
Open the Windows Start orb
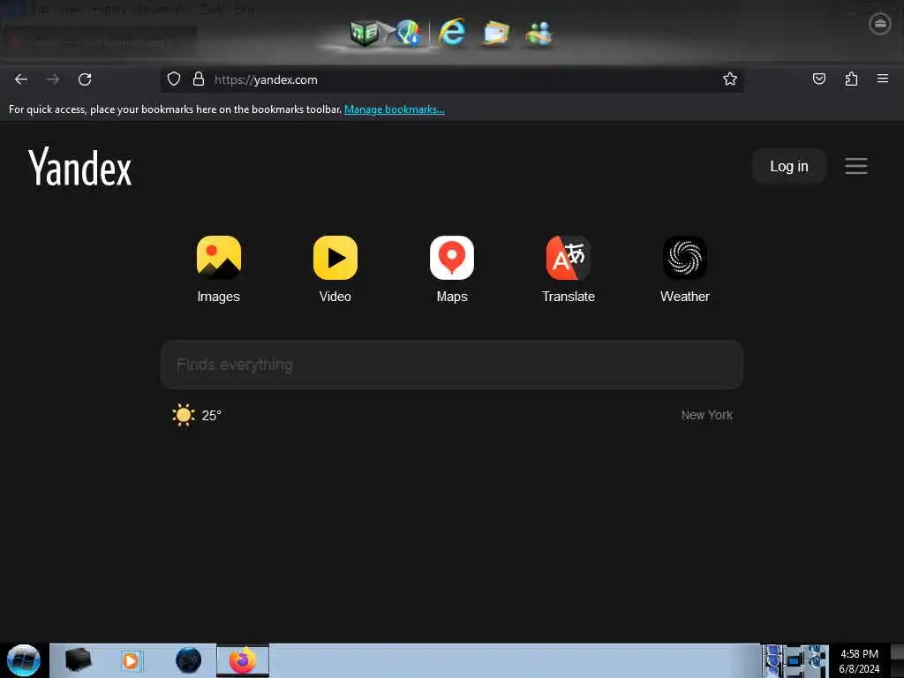tap(24, 660)
